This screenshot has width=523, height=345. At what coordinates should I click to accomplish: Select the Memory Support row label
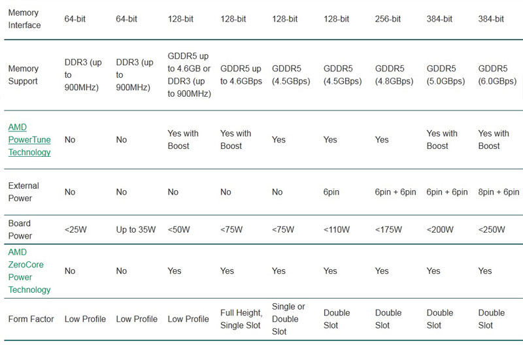24,74
